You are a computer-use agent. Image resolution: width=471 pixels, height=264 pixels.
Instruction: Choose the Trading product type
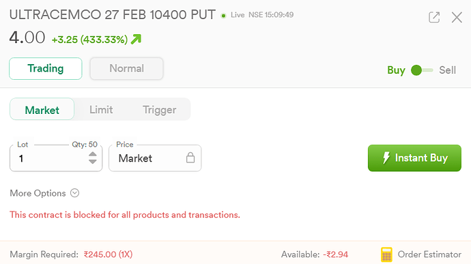(x=46, y=68)
